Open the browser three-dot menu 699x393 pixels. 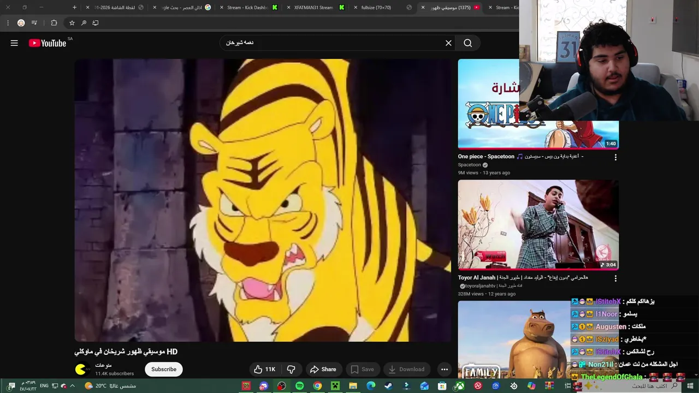(8, 23)
